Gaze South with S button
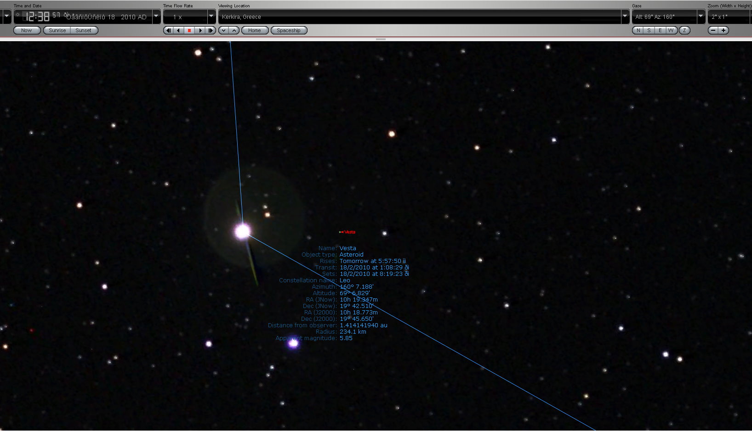Screen dimensions: 752x431 pyautogui.click(x=649, y=30)
